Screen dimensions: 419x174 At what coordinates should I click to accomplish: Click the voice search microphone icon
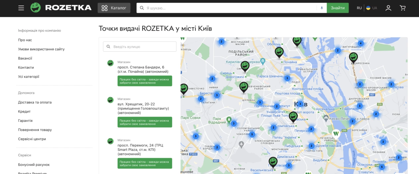pos(321,8)
